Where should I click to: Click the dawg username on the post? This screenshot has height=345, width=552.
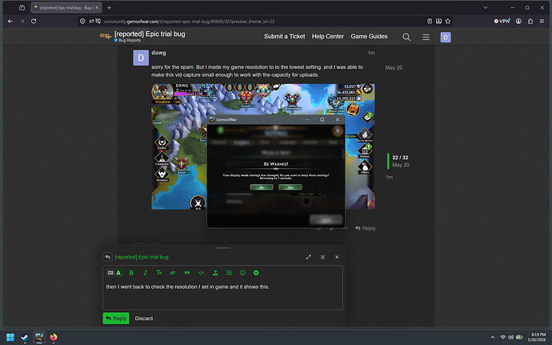click(158, 53)
